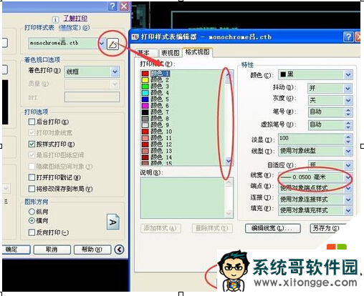This screenshot has height=296, width=364.
Task: Select cyan swatch of 颜色 4
Action: click(145, 93)
